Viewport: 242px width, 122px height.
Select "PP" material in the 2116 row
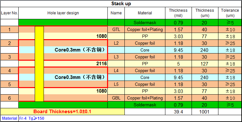click(x=145, y=64)
